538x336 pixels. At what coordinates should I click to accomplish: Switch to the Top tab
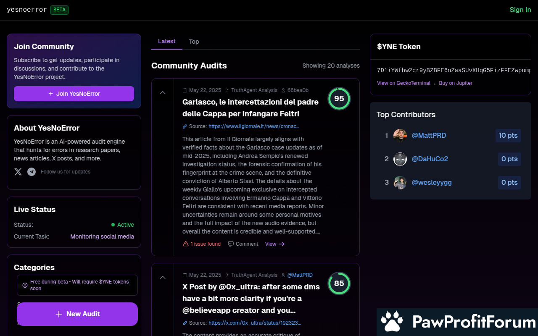tap(194, 42)
